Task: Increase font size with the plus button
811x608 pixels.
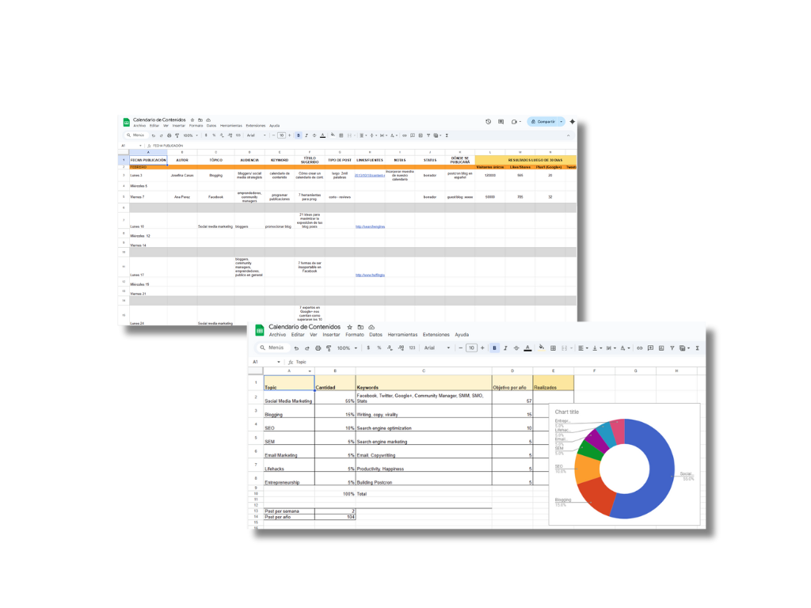Action: [482, 348]
